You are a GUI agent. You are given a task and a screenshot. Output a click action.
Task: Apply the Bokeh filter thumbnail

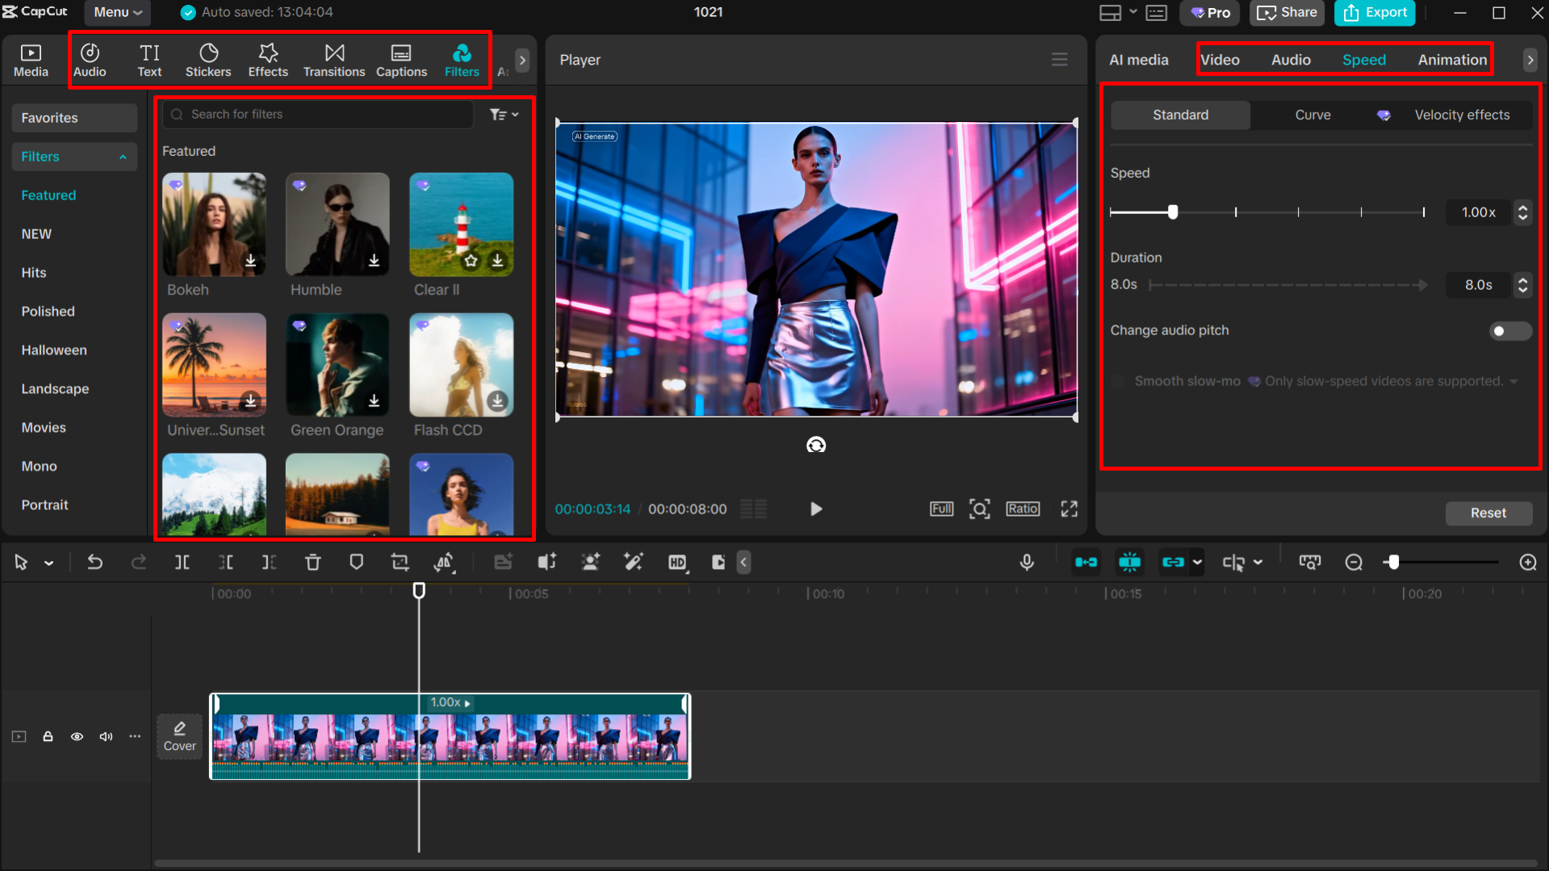214,224
